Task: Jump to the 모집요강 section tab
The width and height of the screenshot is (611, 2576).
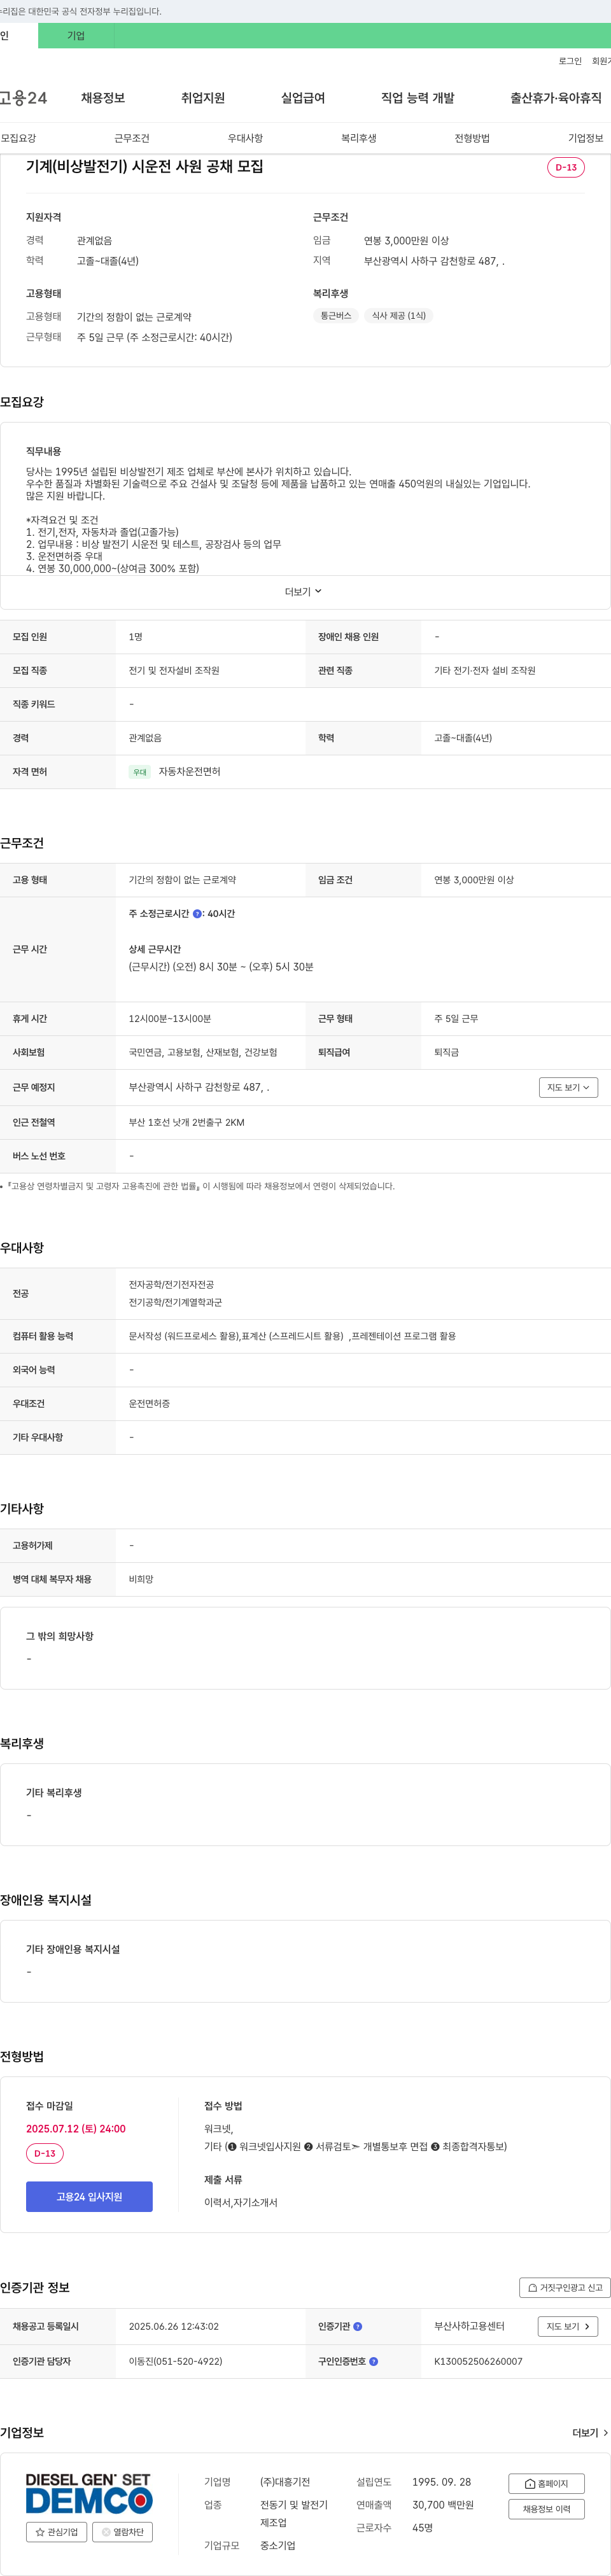Action: tap(18, 138)
